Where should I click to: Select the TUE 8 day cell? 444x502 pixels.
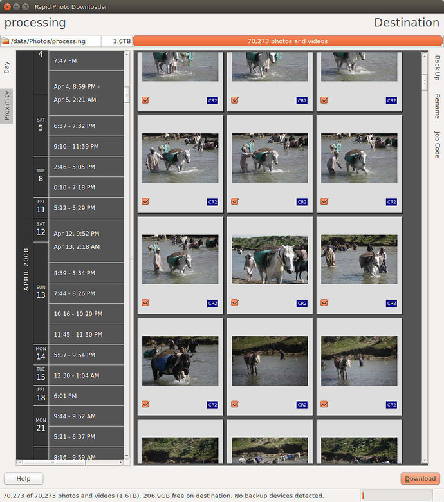41,177
